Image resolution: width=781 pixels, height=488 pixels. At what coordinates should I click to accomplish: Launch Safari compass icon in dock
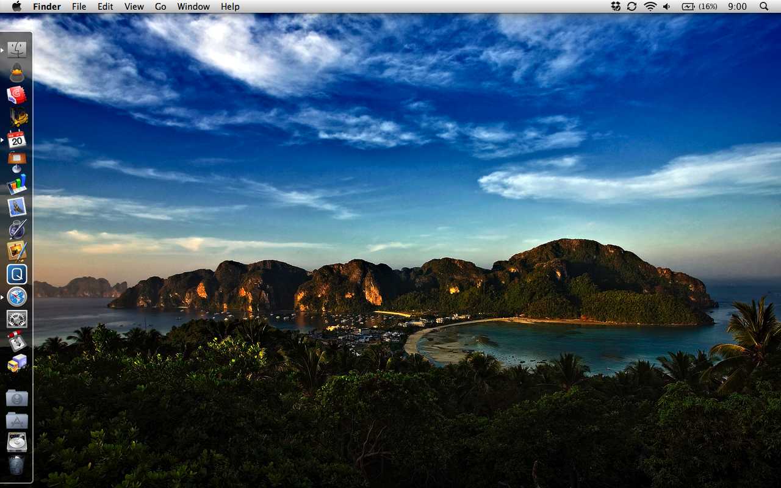pos(16,297)
